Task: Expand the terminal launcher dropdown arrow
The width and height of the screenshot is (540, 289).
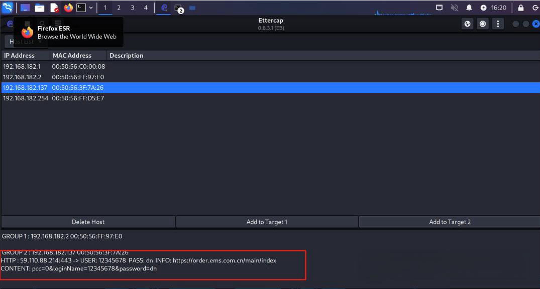Action: (x=90, y=8)
